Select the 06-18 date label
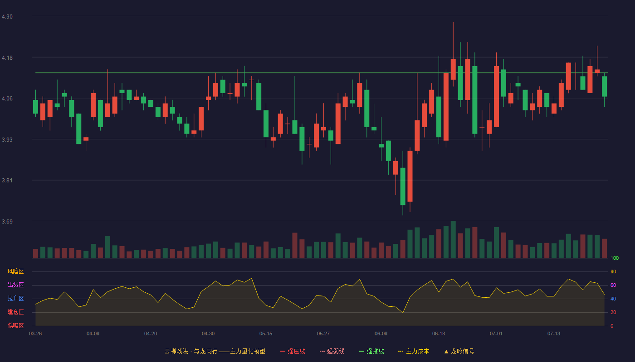 [x=439, y=333]
